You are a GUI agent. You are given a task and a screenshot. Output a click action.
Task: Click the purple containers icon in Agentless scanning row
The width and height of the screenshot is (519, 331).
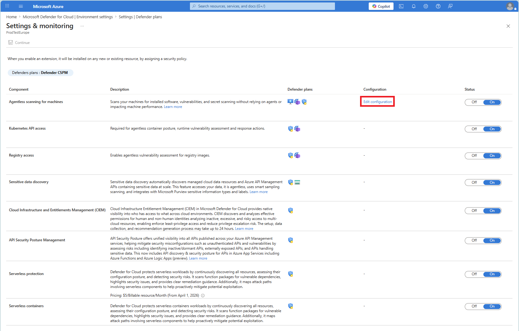(297, 102)
